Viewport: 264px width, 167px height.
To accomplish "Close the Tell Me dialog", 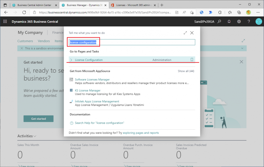I will (192, 33).
